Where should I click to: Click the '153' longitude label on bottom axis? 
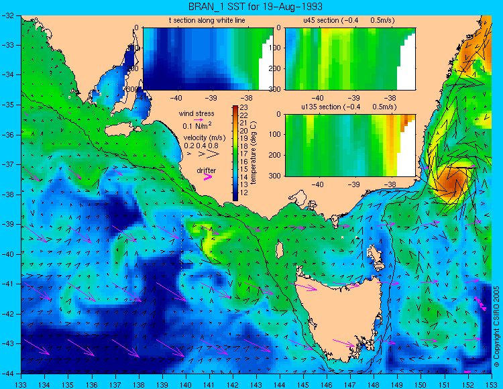pos(492,384)
